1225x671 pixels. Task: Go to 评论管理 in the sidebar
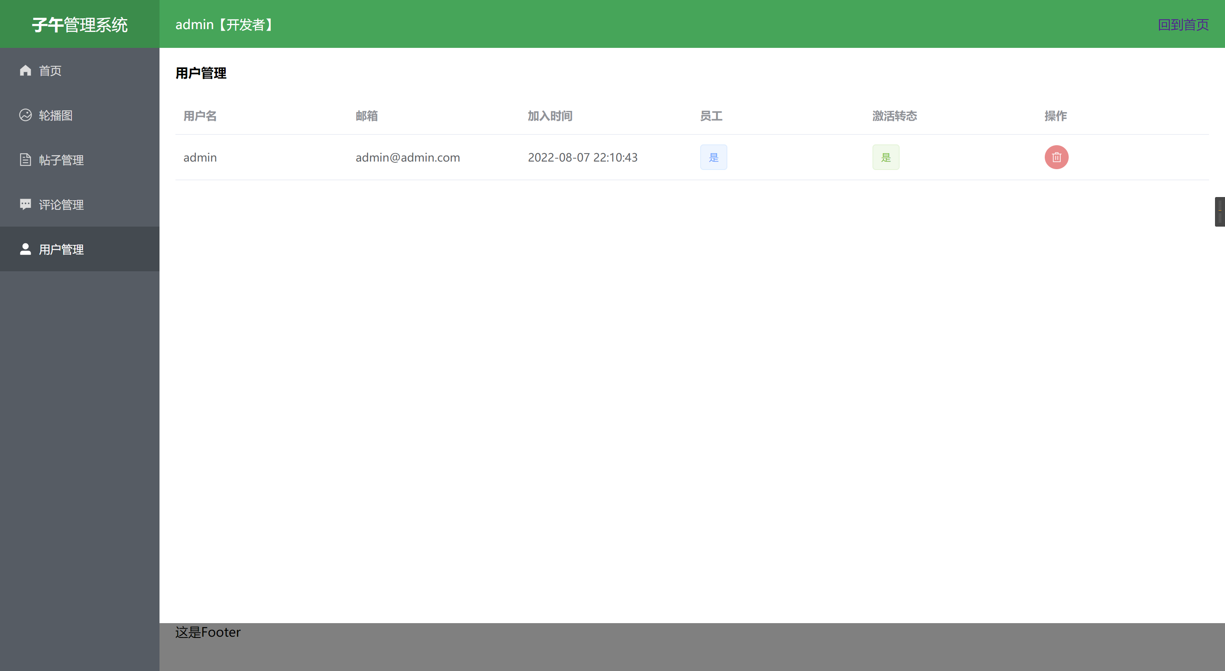point(61,205)
